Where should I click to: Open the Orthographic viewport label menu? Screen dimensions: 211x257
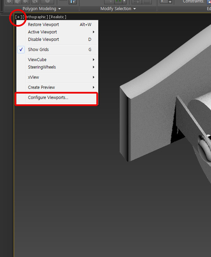pyautogui.click(x=35, y=17)
